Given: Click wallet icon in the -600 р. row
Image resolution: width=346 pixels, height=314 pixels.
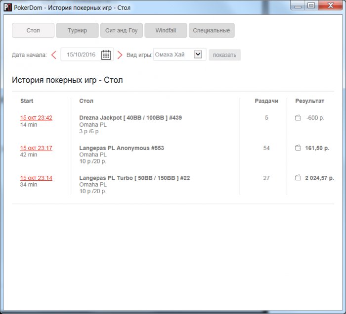Looking at the screenshot, I should (x=298, y=118).
